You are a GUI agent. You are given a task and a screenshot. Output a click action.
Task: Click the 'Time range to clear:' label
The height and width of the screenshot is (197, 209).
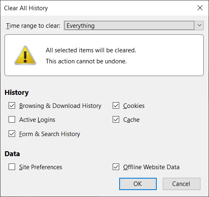pyautogui.click(x=33, y=26)
